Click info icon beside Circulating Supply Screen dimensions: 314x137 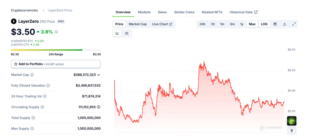pyautogui.click(x=42, y=107)
